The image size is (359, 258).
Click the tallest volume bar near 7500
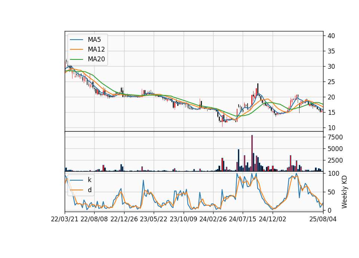click(252, 153)
